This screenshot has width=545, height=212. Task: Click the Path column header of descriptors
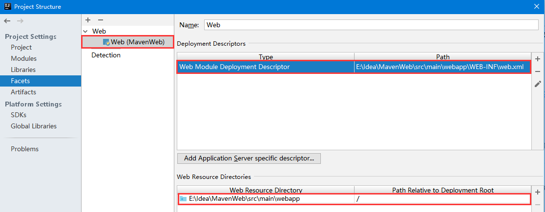pos(442,57)
